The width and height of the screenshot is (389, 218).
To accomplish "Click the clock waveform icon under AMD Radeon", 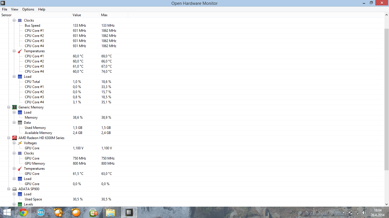I will click(20, 153).
